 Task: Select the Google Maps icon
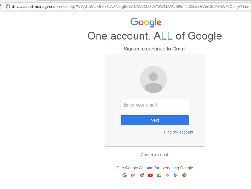pyautogui.click(x=142, y=175)
